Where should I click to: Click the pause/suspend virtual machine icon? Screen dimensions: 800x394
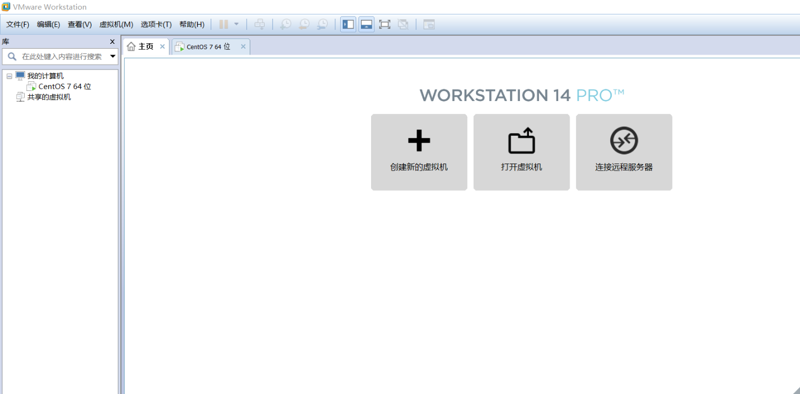(224, 24)
